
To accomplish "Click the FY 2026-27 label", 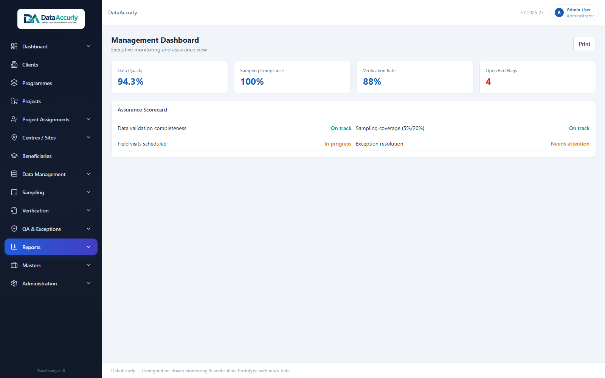I will coord(532,13).
